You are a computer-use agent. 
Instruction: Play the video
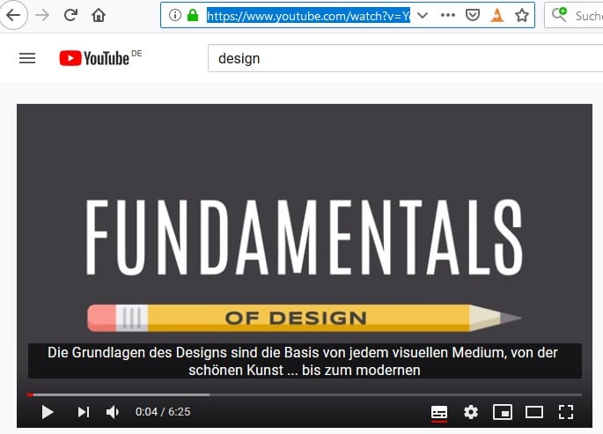(x=48, y=412)
